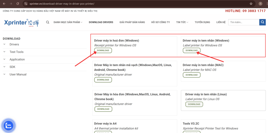Open the Chrome profile avatar
The width and height of the screenshot is (268, 133).
point(260,4)
